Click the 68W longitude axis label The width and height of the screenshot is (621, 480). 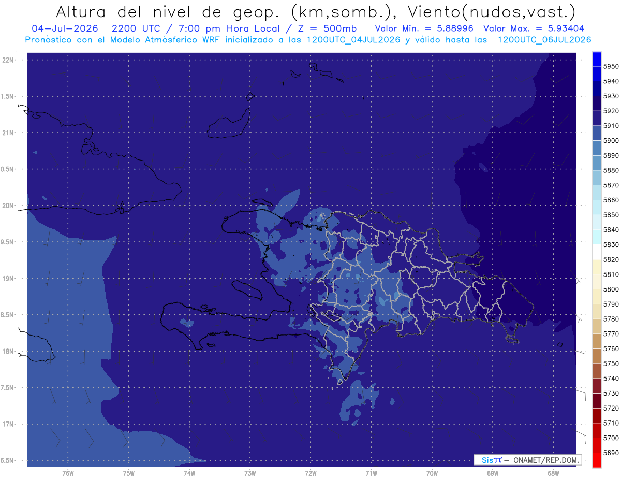[553, 473]
